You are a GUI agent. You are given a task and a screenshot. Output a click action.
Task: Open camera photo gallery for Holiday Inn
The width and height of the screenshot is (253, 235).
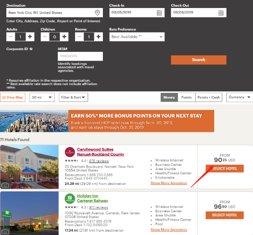(x=5, y=232)
